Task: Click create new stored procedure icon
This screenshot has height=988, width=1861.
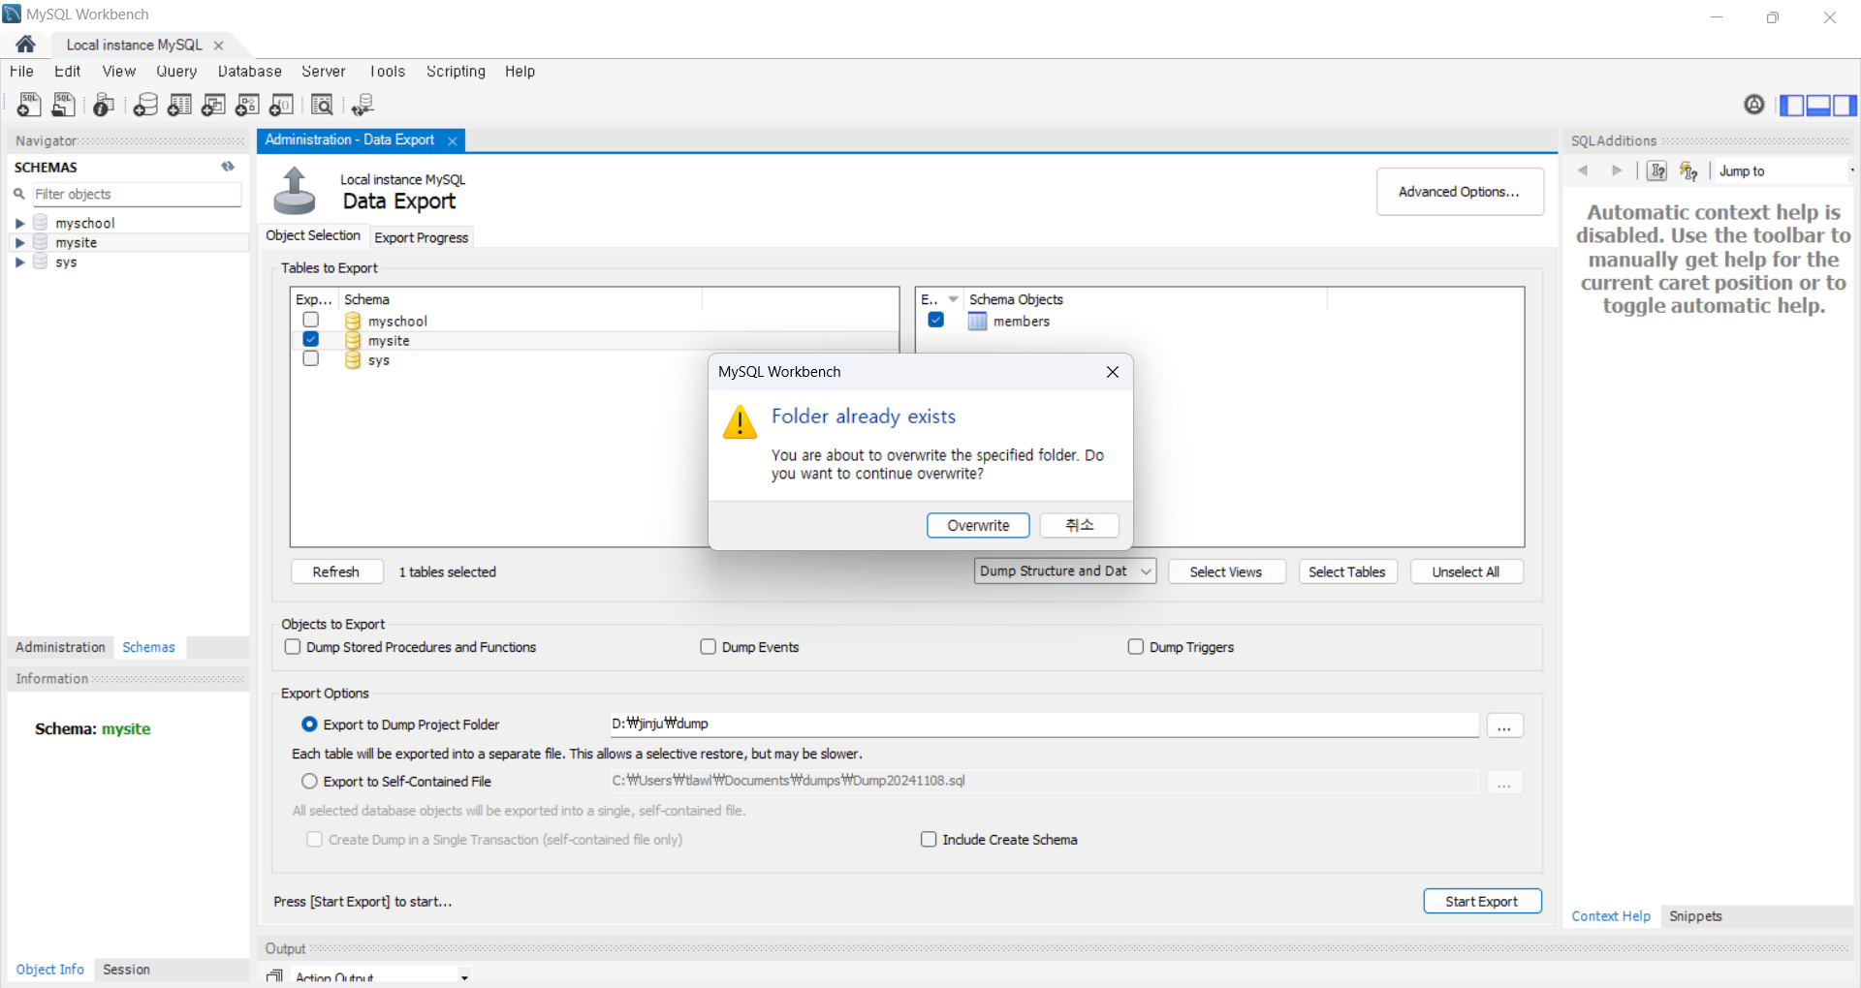Action: [247, 105]
